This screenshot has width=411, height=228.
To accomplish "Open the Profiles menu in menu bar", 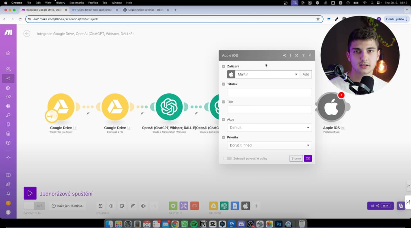I will click(93, 3).
